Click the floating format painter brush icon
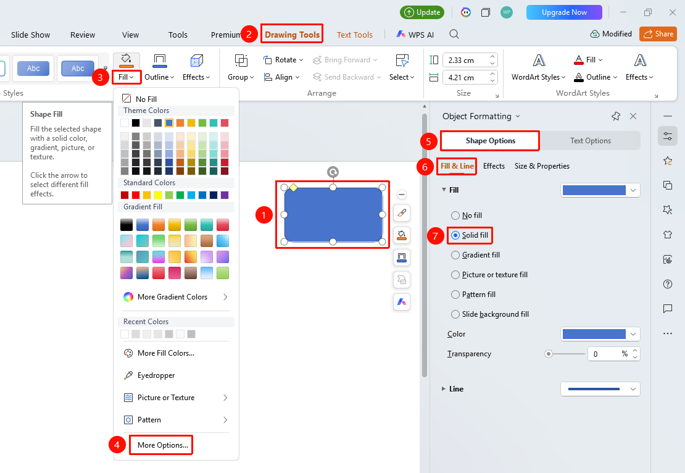685x473 pixels. coord(402,213)
